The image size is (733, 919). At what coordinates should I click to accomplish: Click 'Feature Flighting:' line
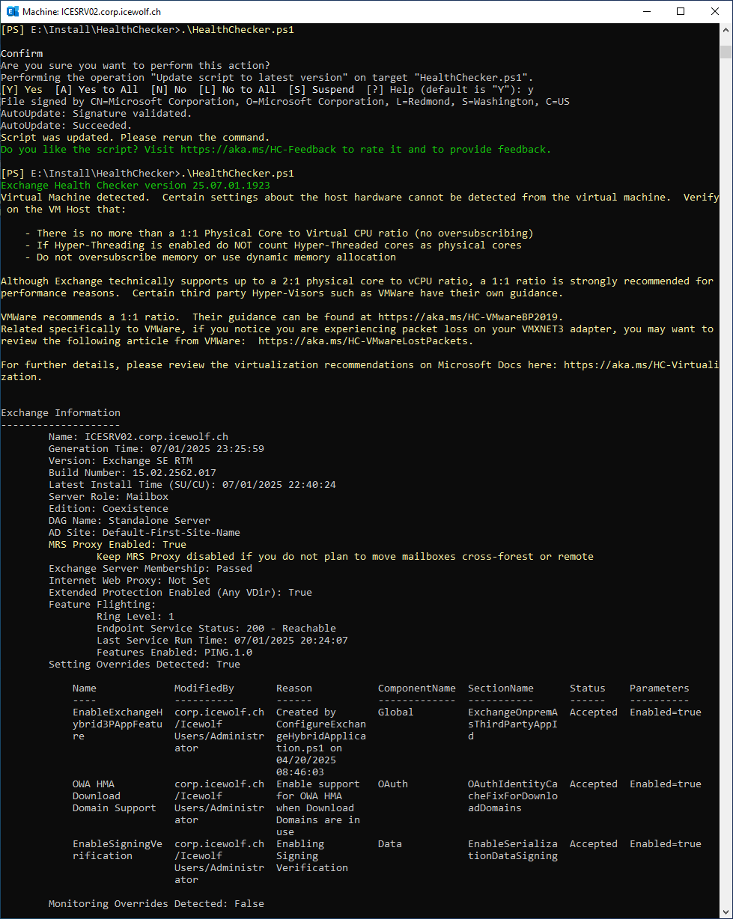coord(103,605)
